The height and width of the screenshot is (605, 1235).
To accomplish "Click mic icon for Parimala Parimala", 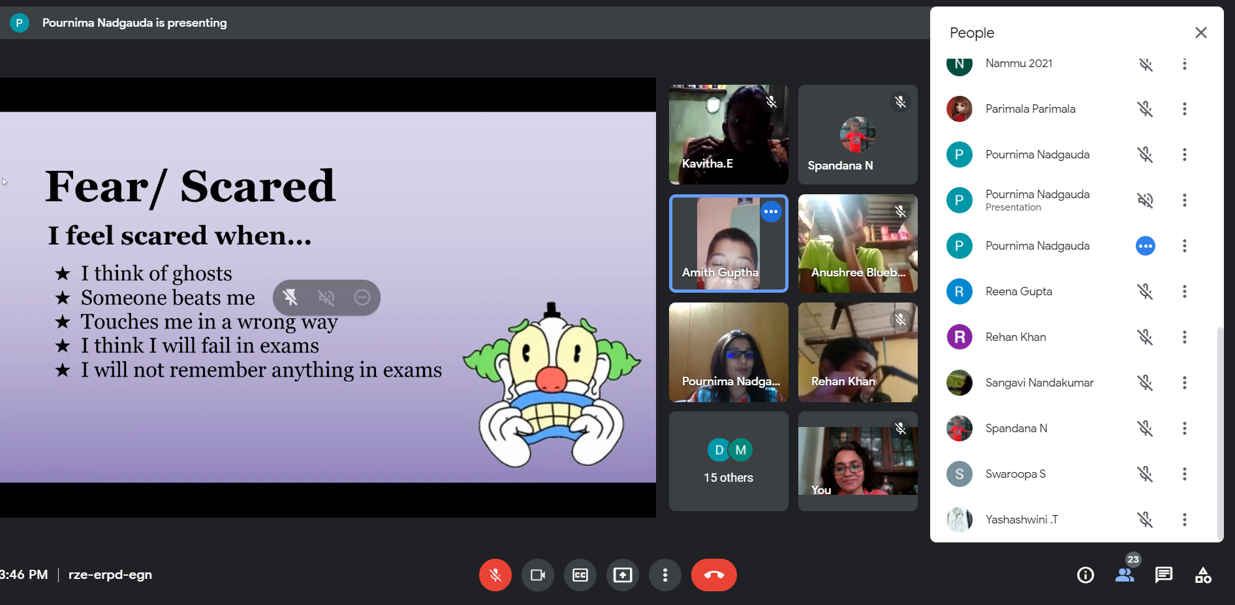I will coord(1146,109).
